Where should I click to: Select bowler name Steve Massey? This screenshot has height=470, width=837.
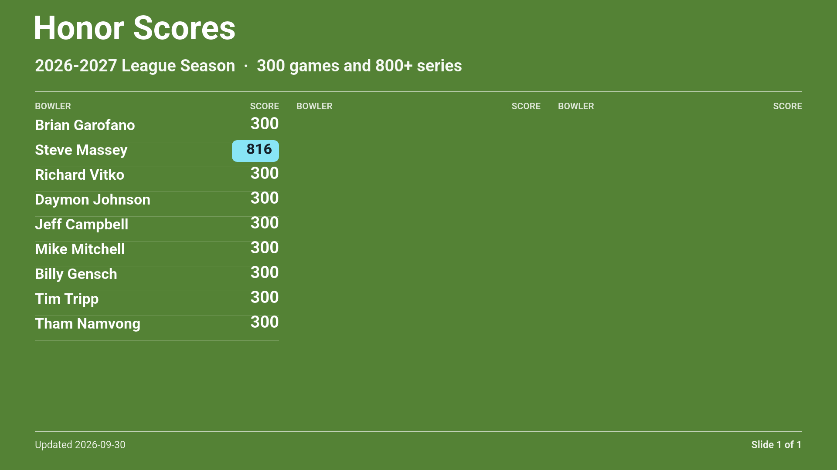81,150
